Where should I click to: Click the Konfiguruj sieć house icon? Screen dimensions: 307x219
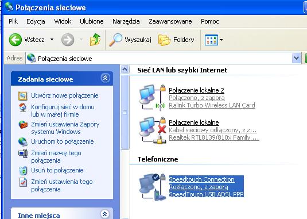23,107
